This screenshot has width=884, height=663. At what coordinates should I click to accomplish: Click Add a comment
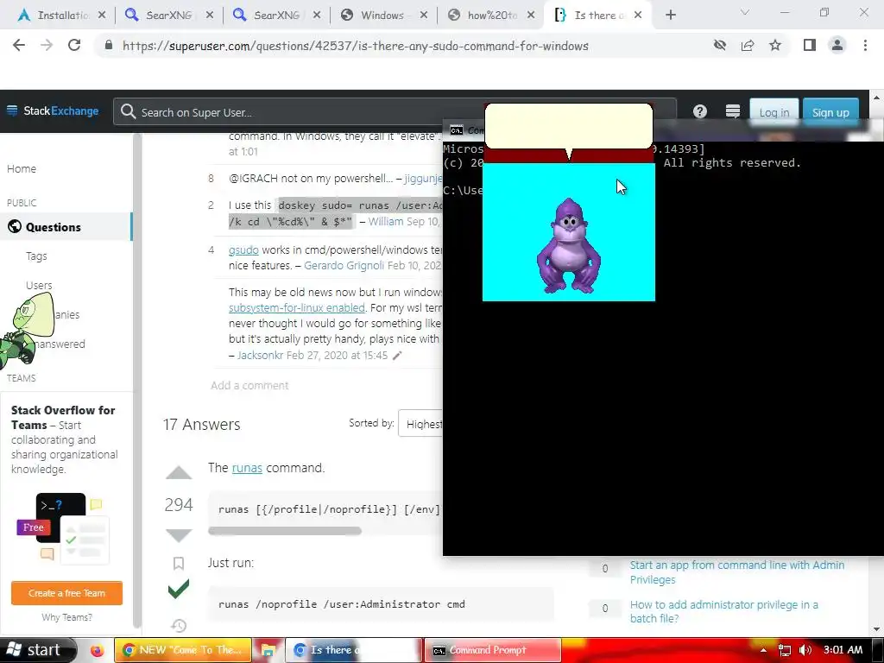[249, 385]
